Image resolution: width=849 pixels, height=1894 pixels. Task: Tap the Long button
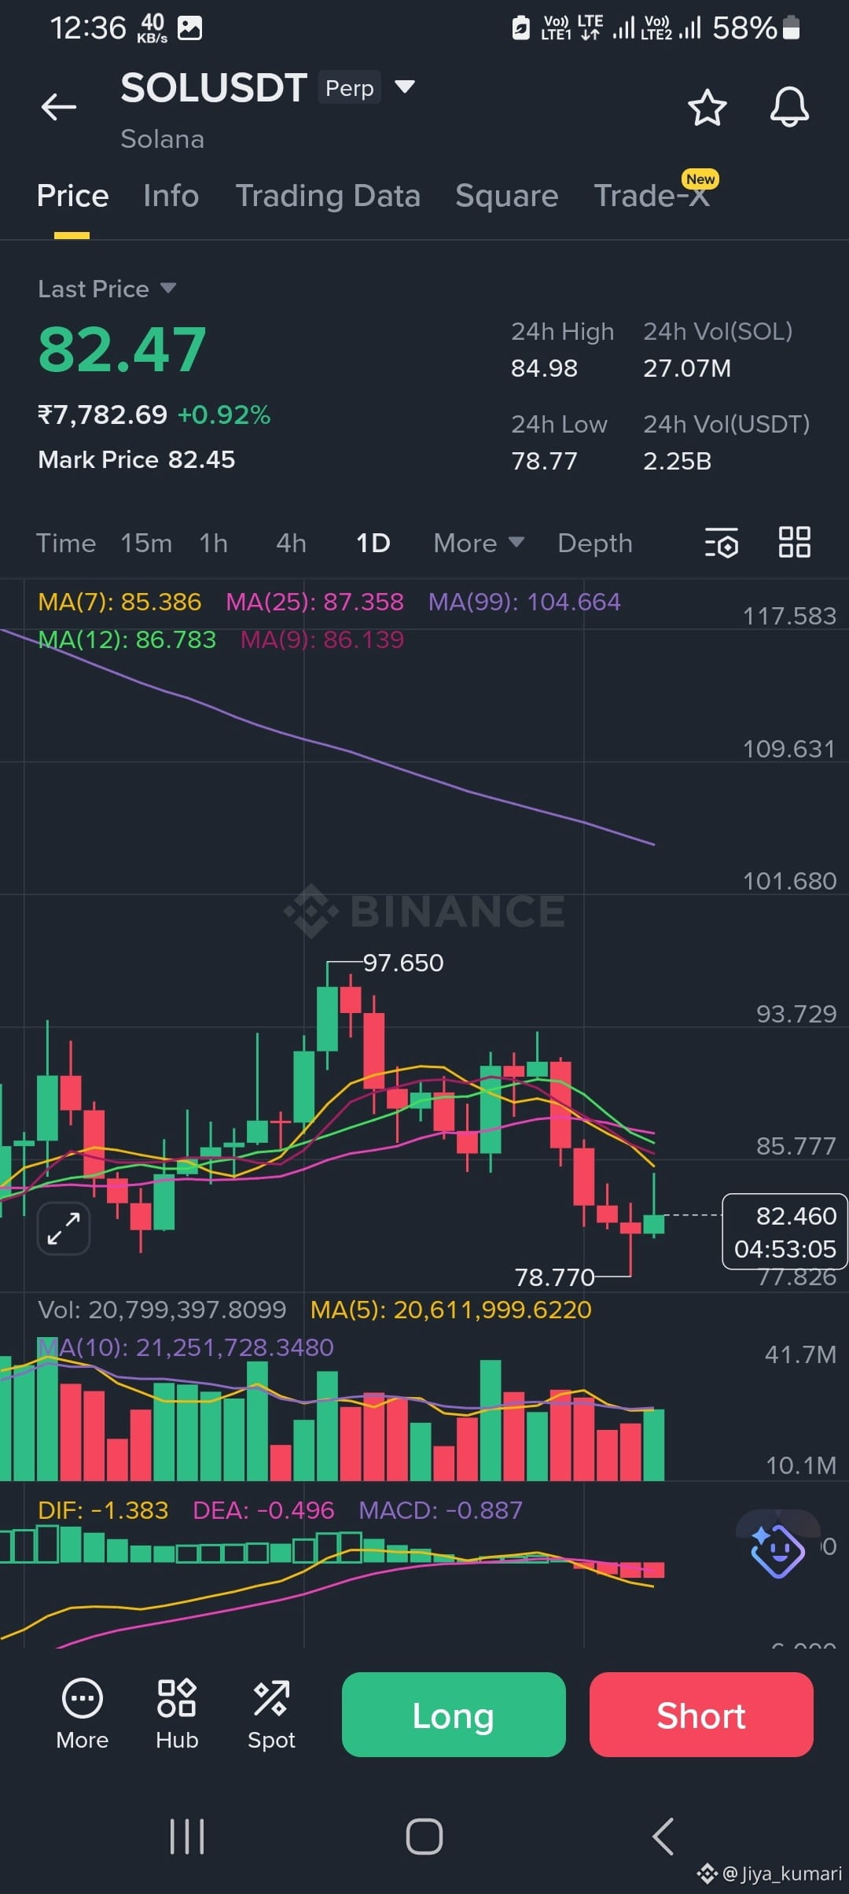(x=454, y=1715)
